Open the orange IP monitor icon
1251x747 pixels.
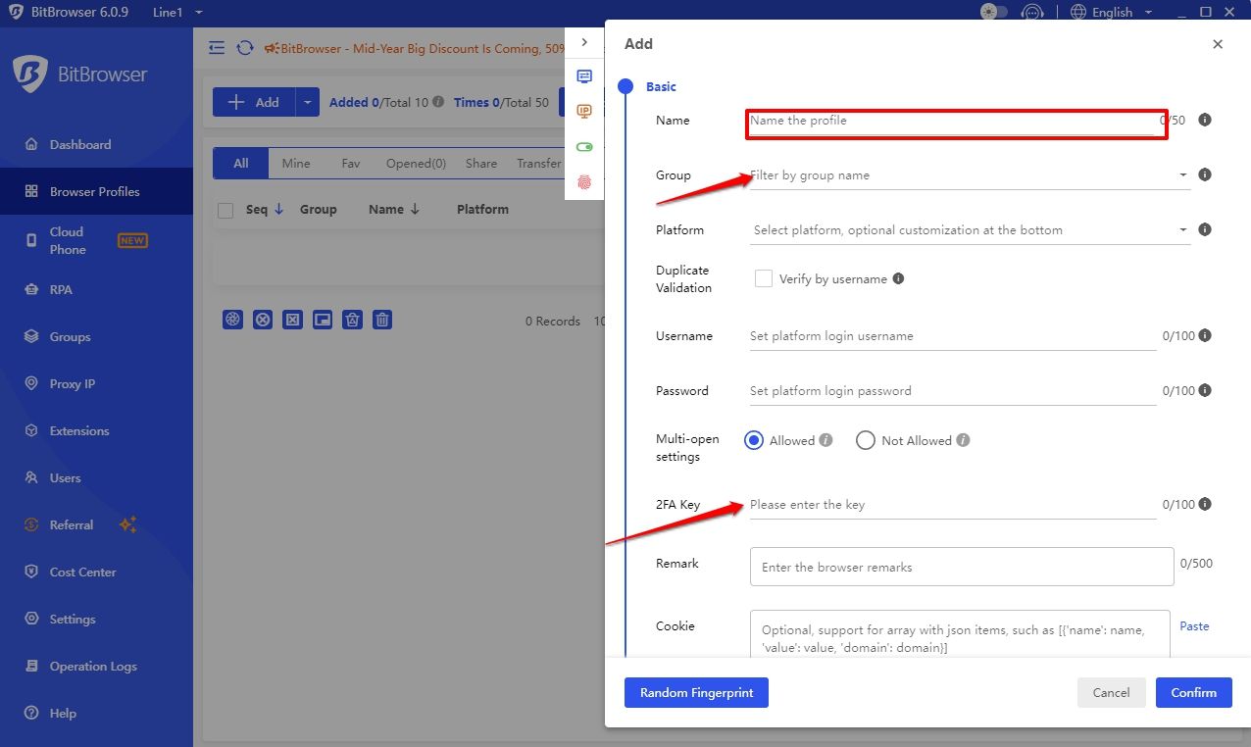click(584, 112)
